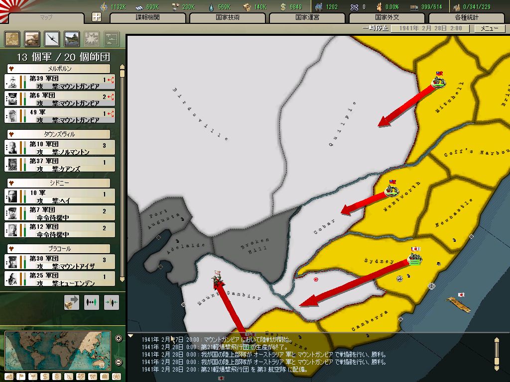Image resolution: width=510 pixels, height=382 pixels.
Task: Click the airfield icon near Sydney
Action: [400, 279]
